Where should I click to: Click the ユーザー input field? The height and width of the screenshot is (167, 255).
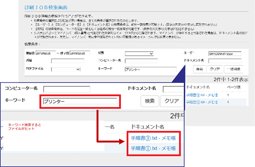[x=225, y=54]
